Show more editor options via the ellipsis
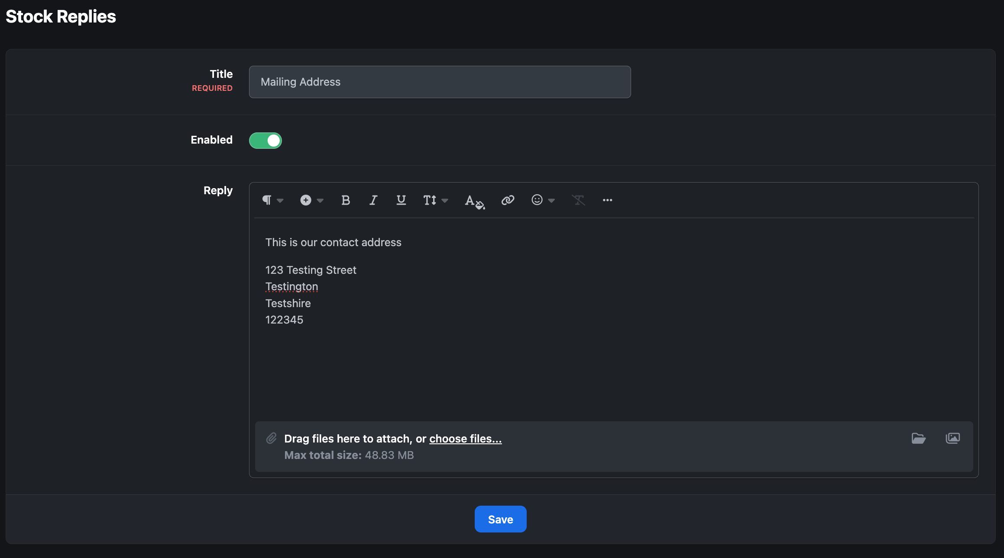Viewport: 1004px width, 558px height. click(607, 200)
